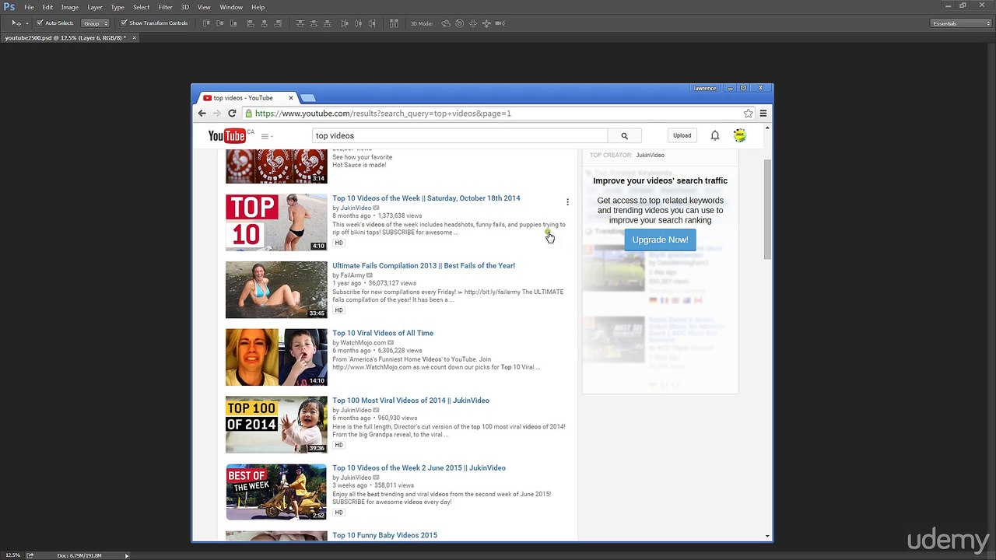Open the Layer menu

tap(94, 7)
